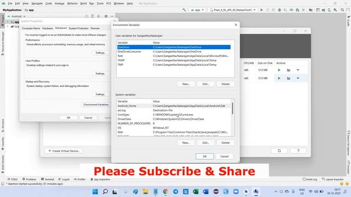Switch to the Hardware tab in System Properties
The height and width of the screenshot is (197, 351).
click(x=48, y=28)
